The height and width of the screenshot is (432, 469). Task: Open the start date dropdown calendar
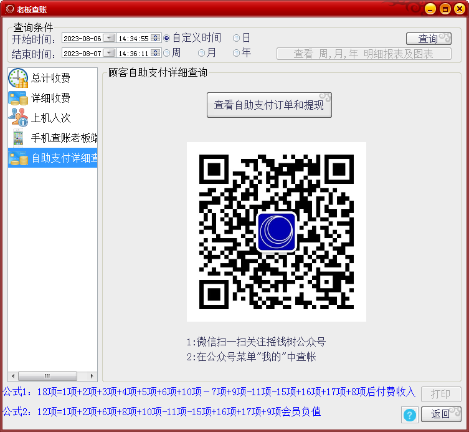[109, 38]
